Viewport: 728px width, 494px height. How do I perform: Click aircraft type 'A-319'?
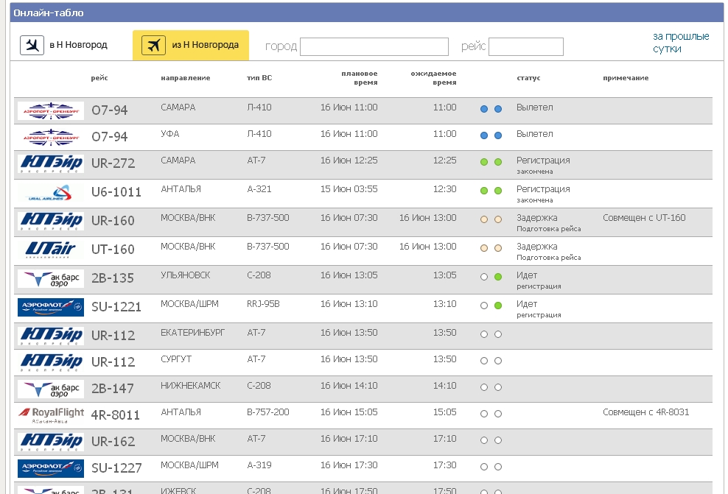259,465
